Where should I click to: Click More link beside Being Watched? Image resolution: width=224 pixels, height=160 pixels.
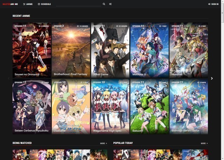pos(104,143)
